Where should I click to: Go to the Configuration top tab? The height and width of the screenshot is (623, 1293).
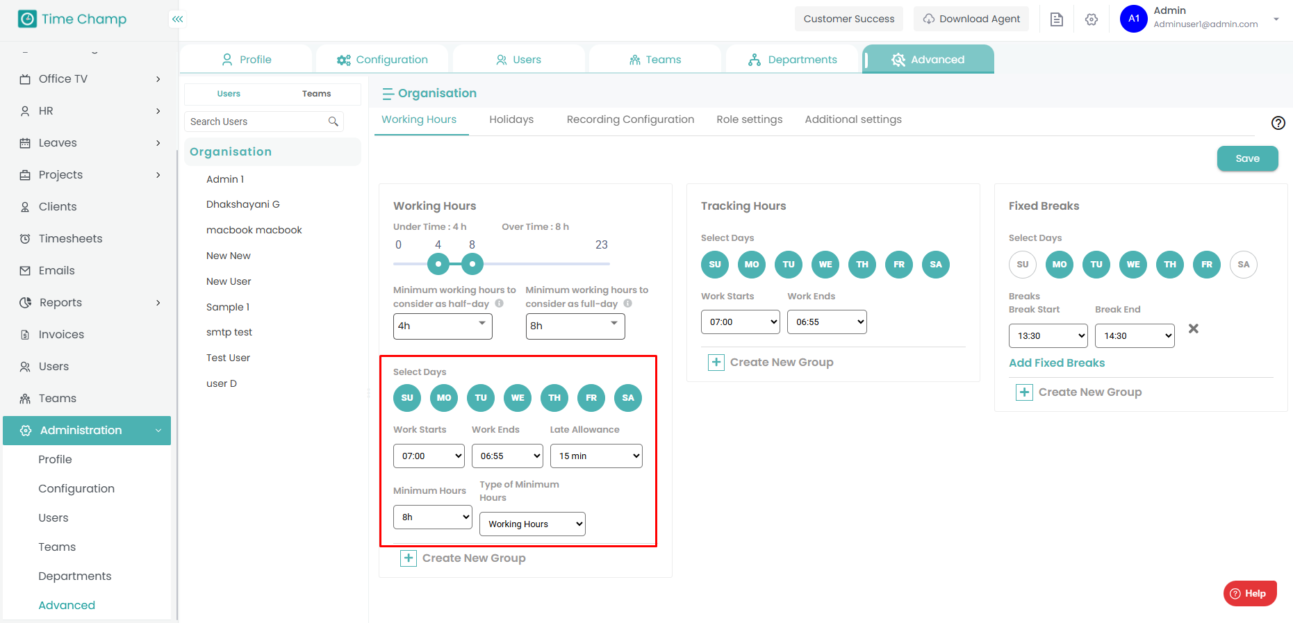pyautogui.click(x=382, y=60)
